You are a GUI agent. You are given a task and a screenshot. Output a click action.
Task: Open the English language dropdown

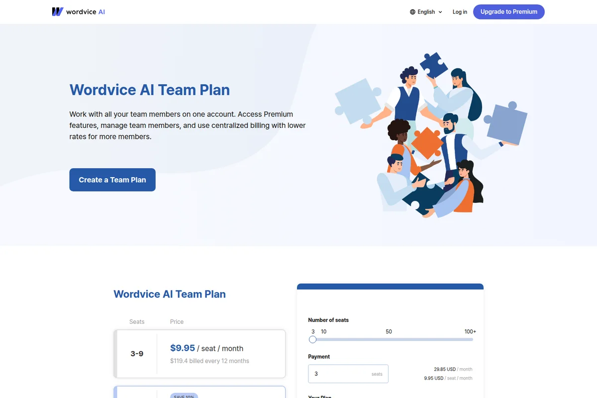(426, 11)
